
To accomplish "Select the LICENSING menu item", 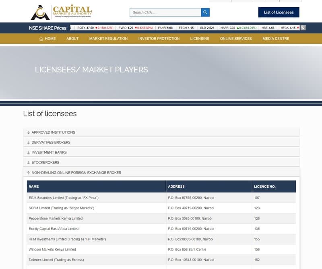I will click(200, 39).
